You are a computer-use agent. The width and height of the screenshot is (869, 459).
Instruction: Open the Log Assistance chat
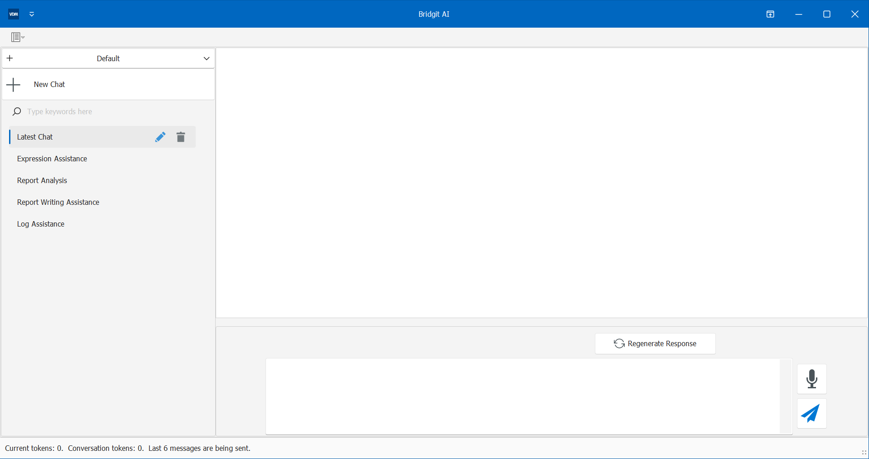[x=102, y=224]
